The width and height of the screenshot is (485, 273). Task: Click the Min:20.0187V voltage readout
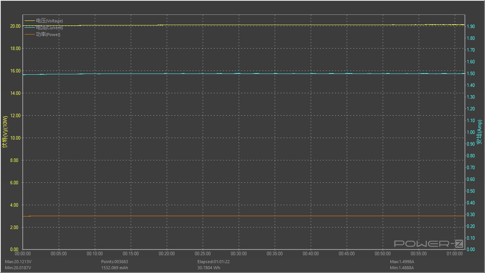click(x=18, y=268)
